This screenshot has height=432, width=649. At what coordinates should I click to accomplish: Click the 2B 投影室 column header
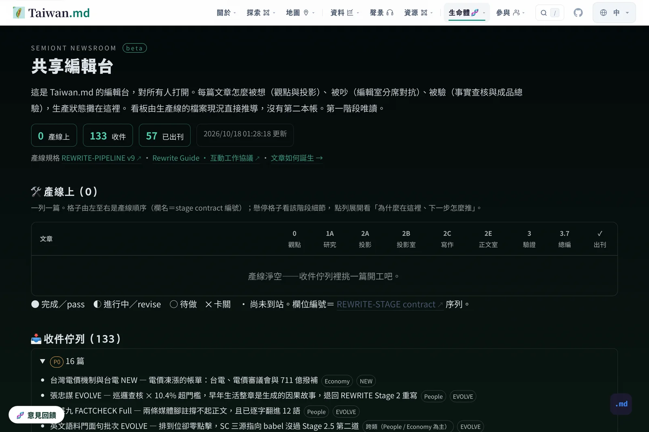(406, 239)
